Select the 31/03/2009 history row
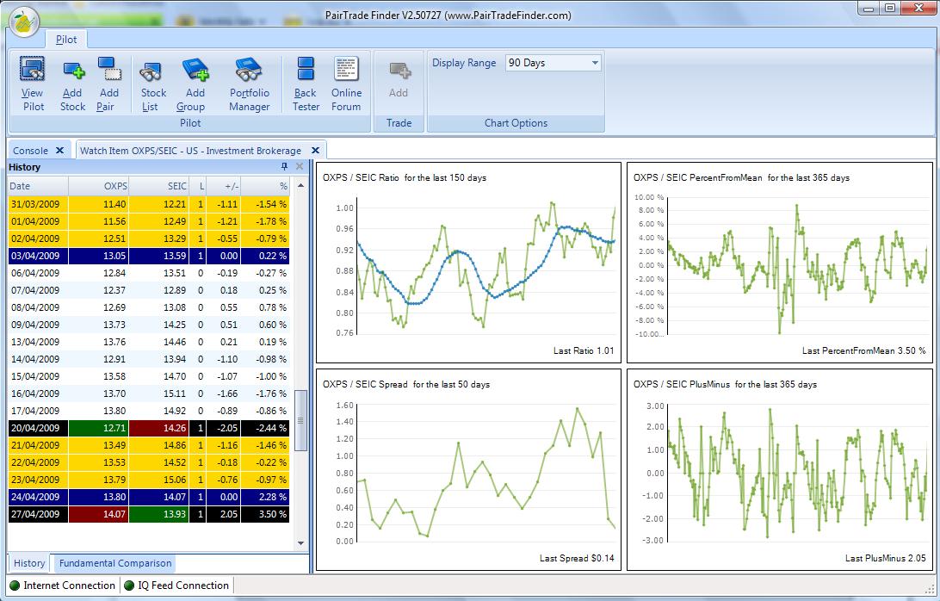940x601 pixels. (149, 204)
